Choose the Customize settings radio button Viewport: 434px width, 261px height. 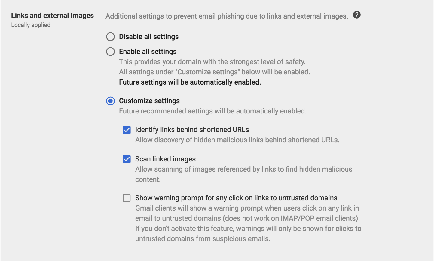(x=111, y=101)
